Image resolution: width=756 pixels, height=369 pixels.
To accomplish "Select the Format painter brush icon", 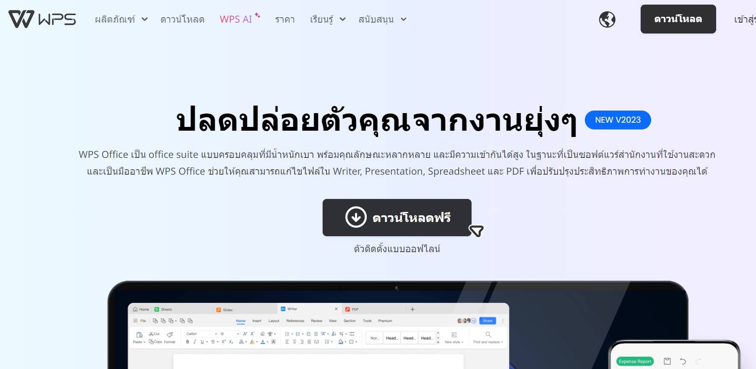I will pyautogui.click(x=170, y=335).
